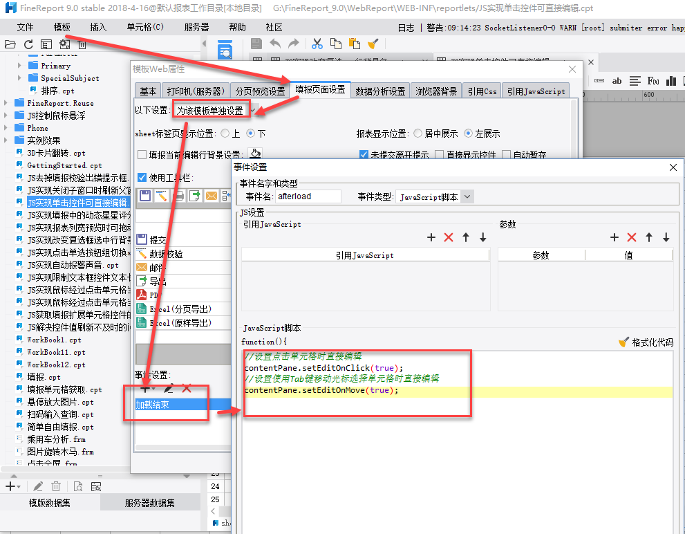685x534 pixels.
Task: Switch to 引用JavaScript tab
Action: [536, 91]
